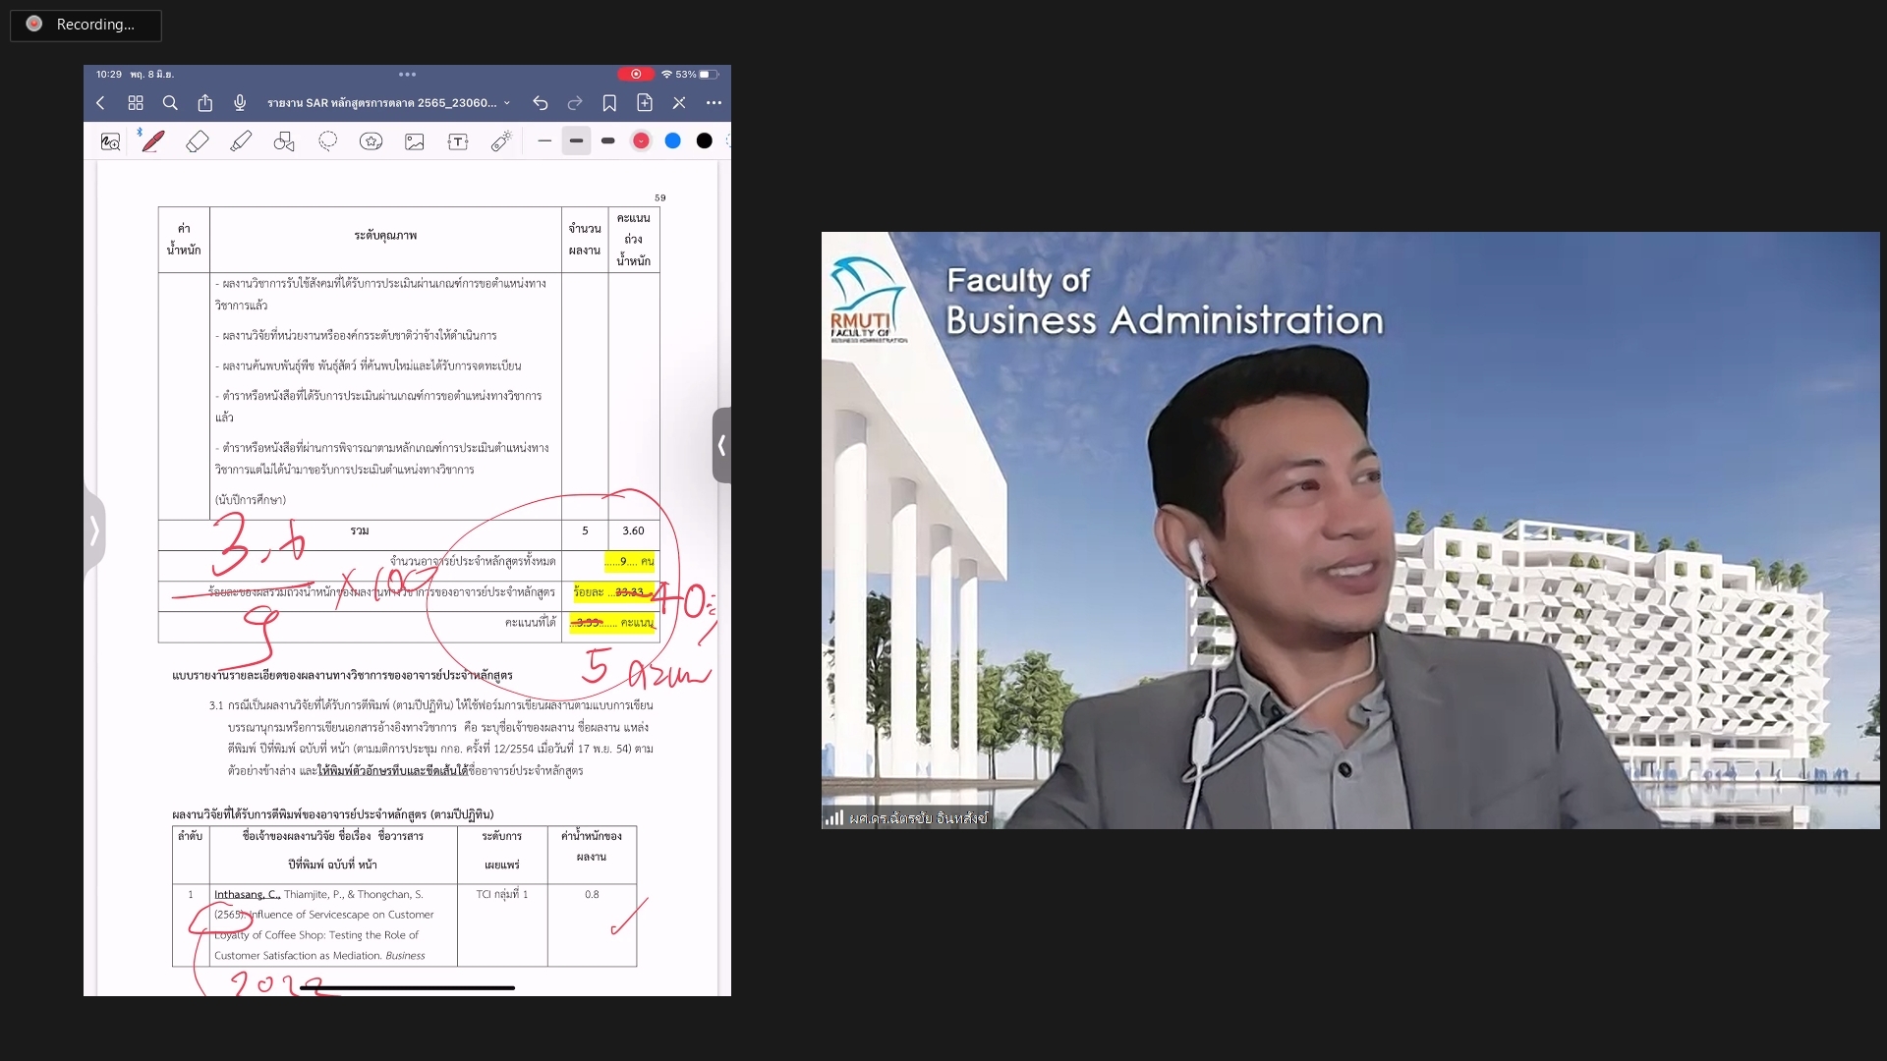Tap the three-dot multitasking handle at top

click(408, 74)
